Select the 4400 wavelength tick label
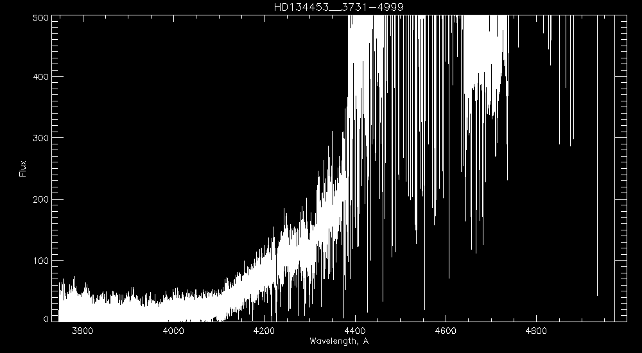The height and width of the screenshot is (353, 642). (x=354, y=331)
